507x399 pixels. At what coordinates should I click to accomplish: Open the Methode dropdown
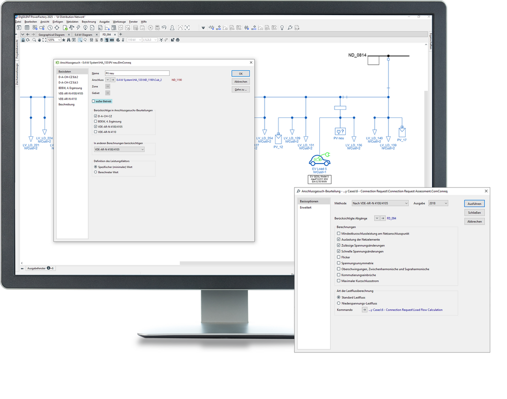[380, 203]
